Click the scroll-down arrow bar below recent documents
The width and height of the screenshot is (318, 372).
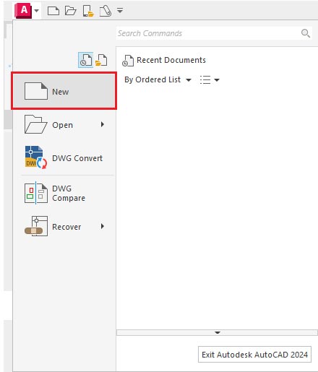pyautogui.click(x=217, y=332)
